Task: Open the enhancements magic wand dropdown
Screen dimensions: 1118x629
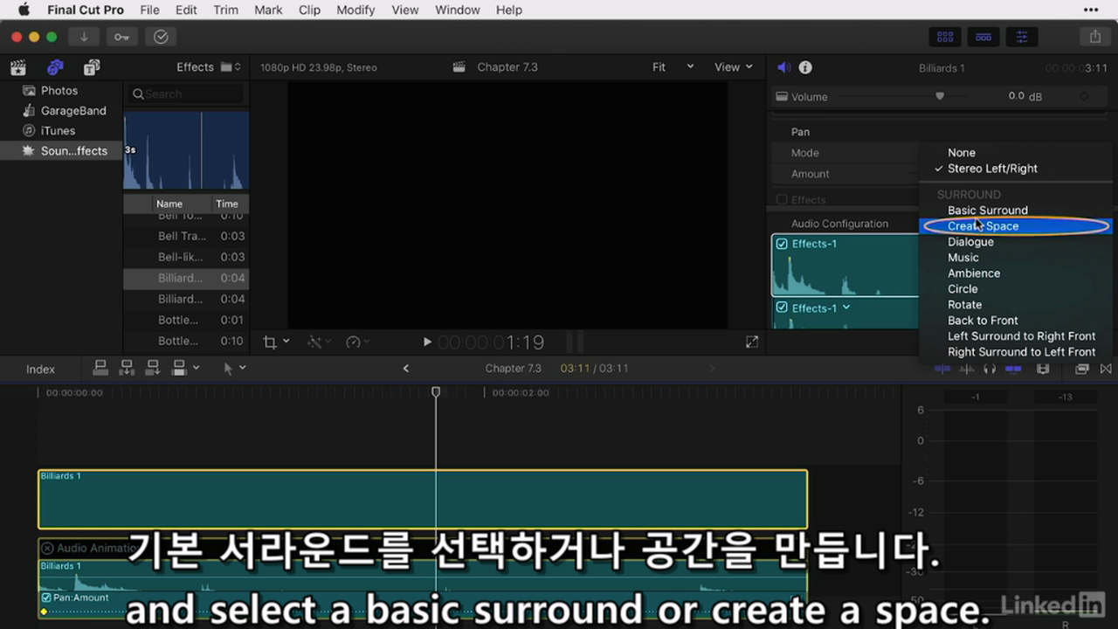Action: coord(321,342)
